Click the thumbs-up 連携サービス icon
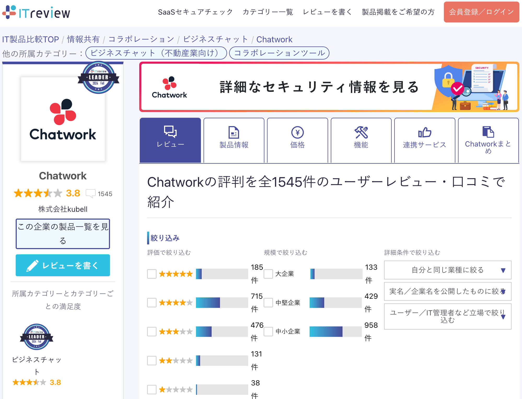 click(x=425, y=132)
